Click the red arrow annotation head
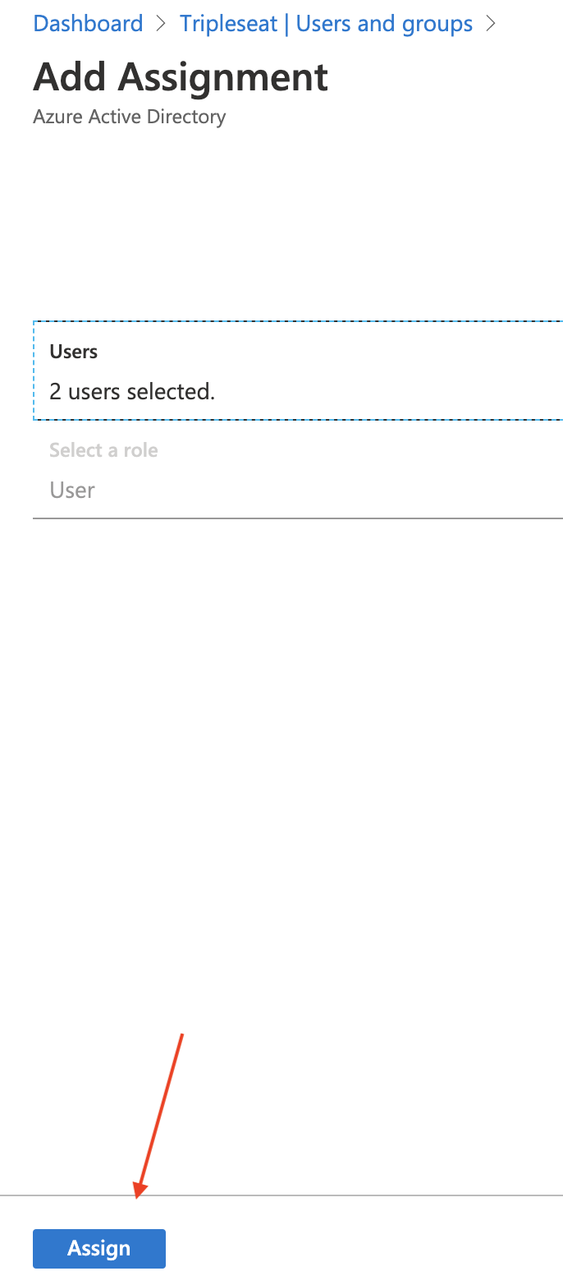The height and width of the screenshot is (1285, 563). (x=140, y=1189)
